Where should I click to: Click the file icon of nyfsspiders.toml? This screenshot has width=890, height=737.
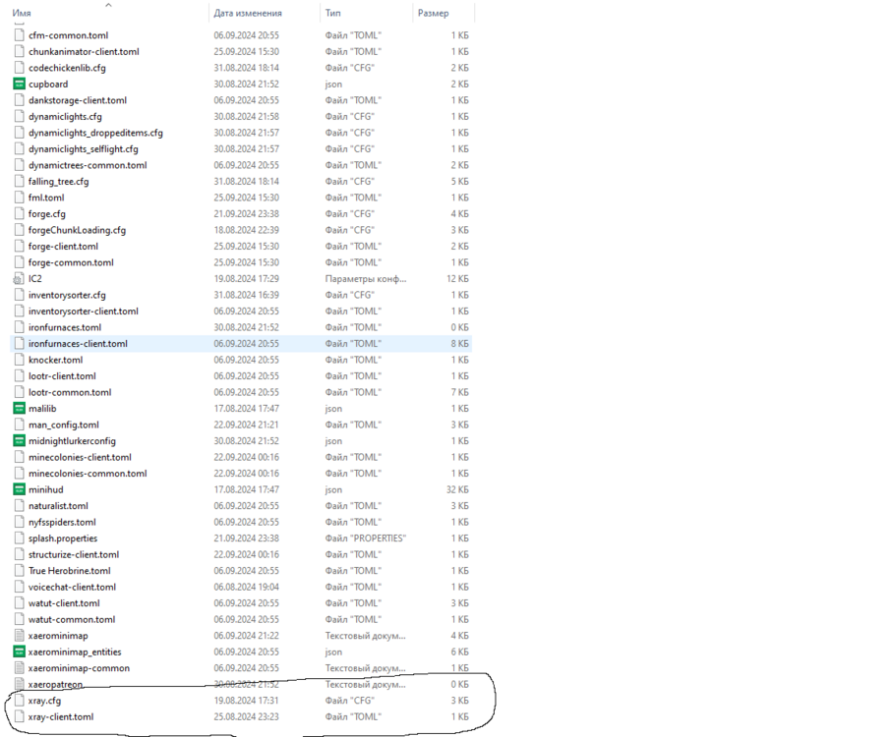click(x=20, y=522)
